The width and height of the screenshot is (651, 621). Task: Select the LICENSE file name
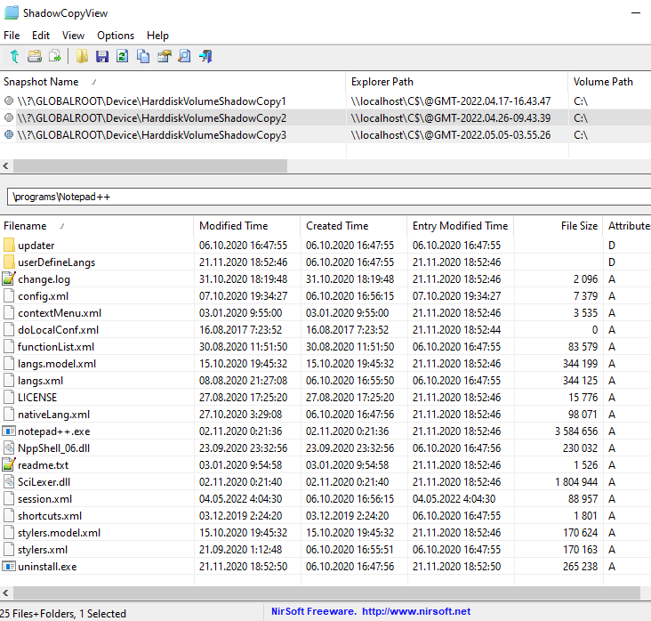pos(37,398)
